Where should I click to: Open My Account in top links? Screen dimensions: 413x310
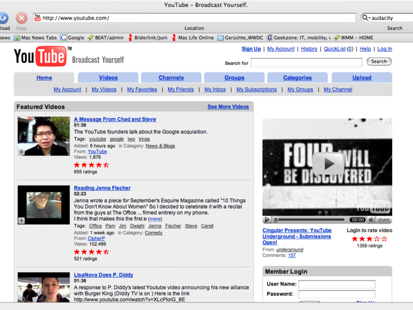tap(281, 49)
